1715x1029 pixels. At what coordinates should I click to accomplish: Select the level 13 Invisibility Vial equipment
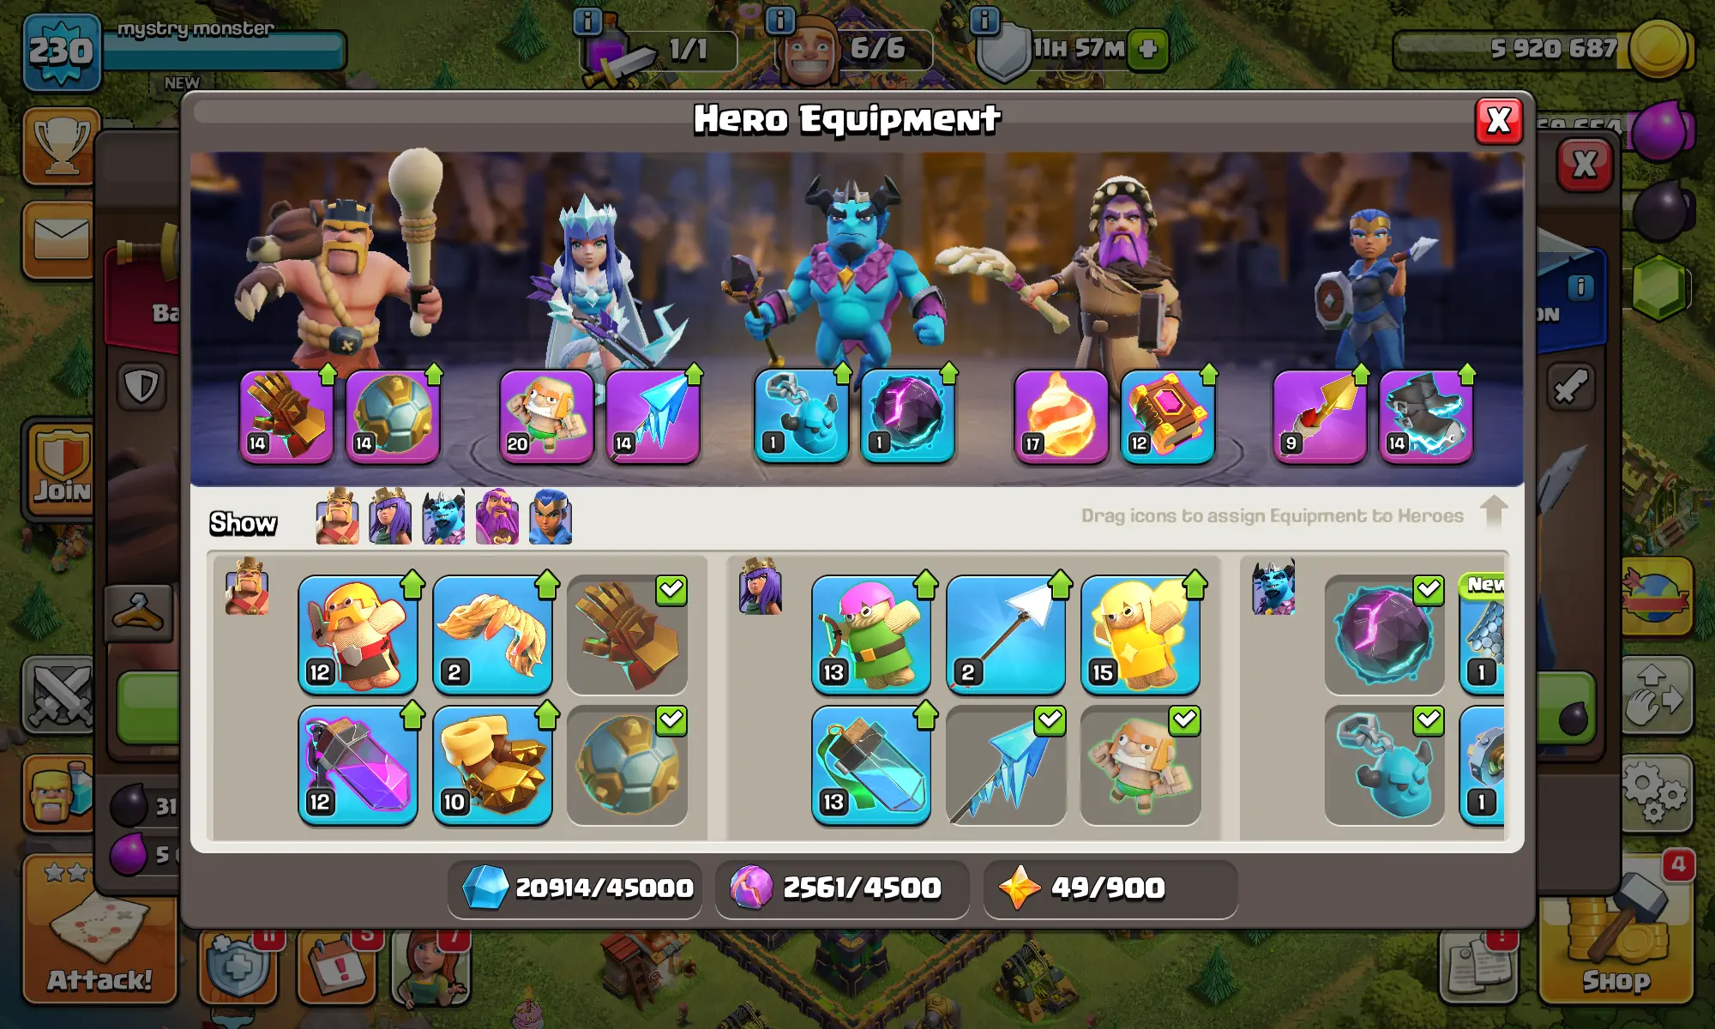pos(871,765)
